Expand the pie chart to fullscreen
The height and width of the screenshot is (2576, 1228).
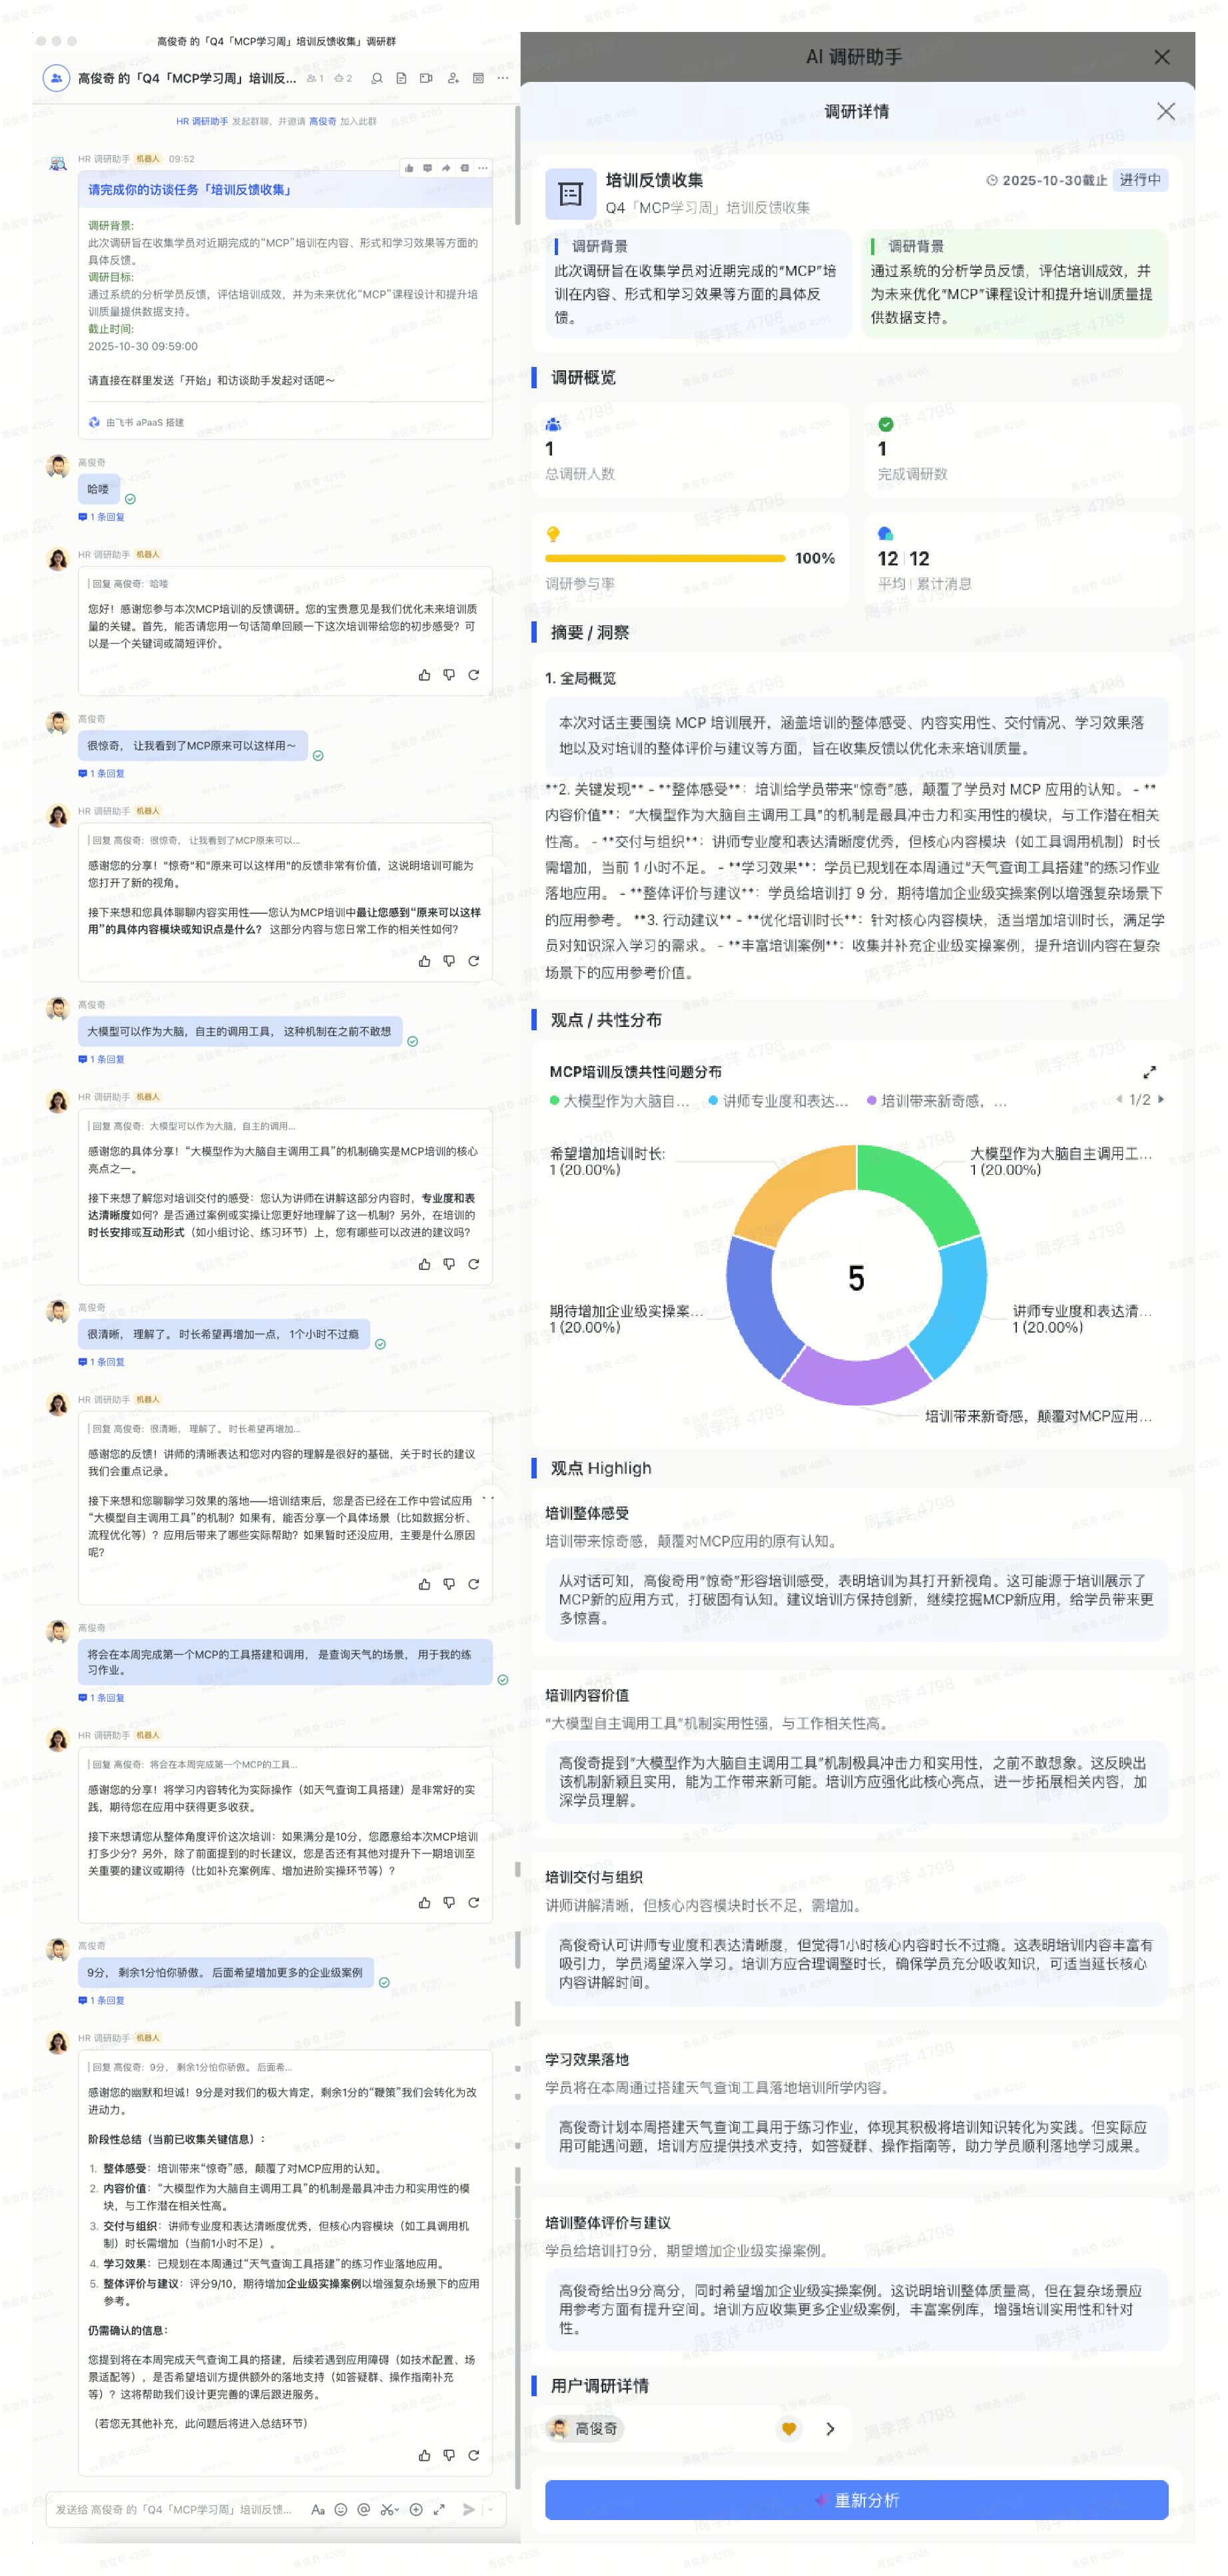click(1149, 1072)
